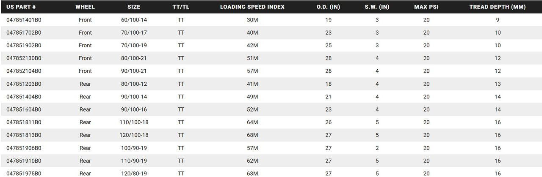Image resolution: width=542 pixels, height=177 pixels.
Task: Click the 80/100-12 size cell
Action: click(x=134, y=84)
